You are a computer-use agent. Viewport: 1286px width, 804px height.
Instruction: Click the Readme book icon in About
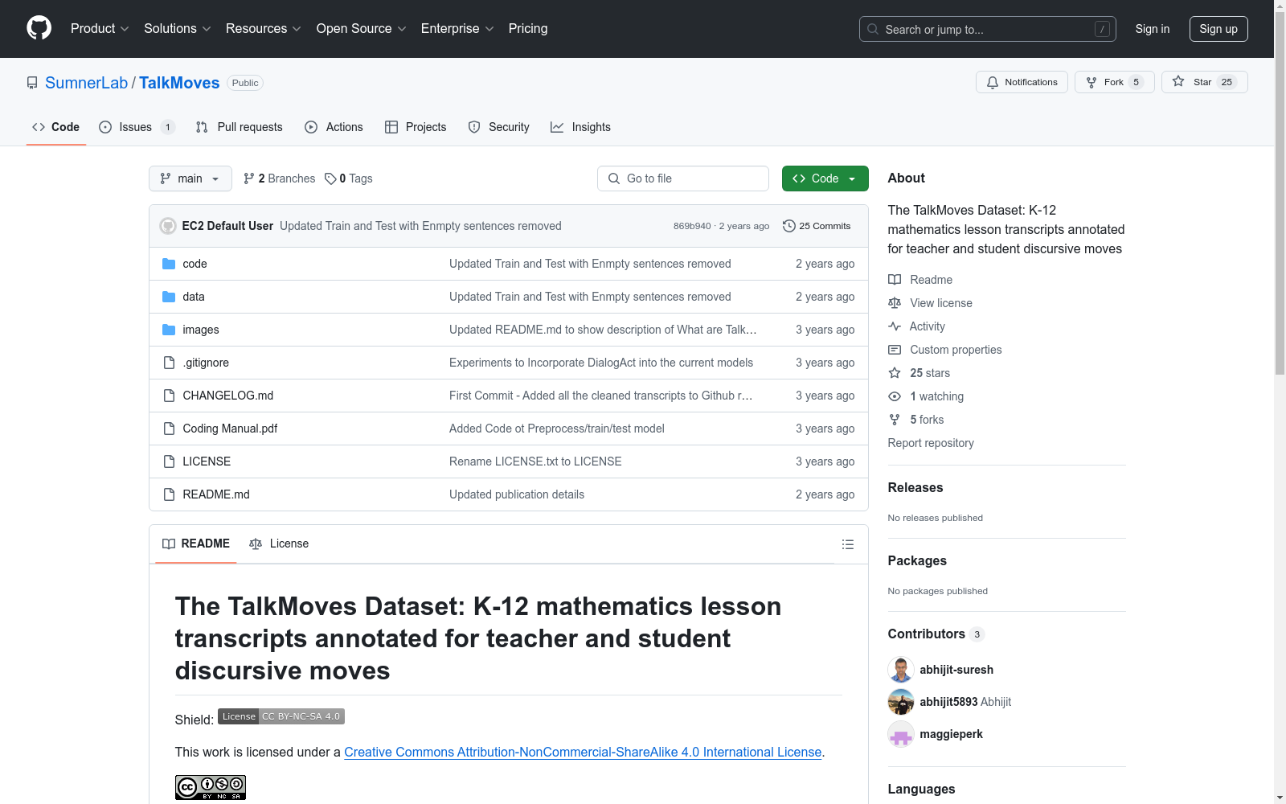[895, 280]
